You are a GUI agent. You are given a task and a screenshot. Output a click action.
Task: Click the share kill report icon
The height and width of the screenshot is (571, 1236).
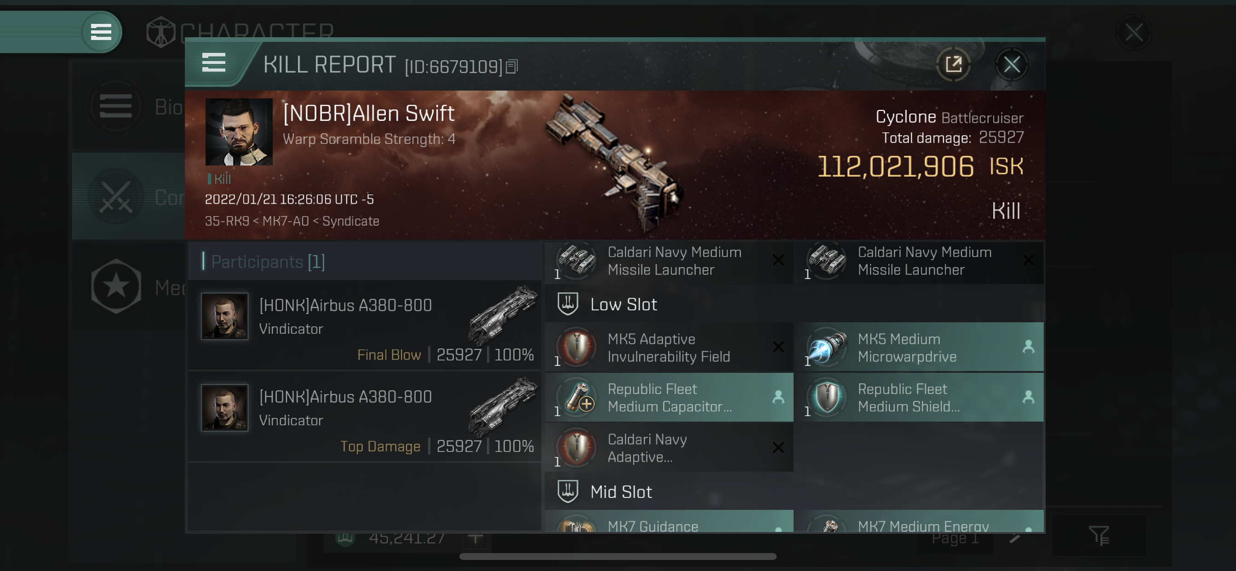953,64
